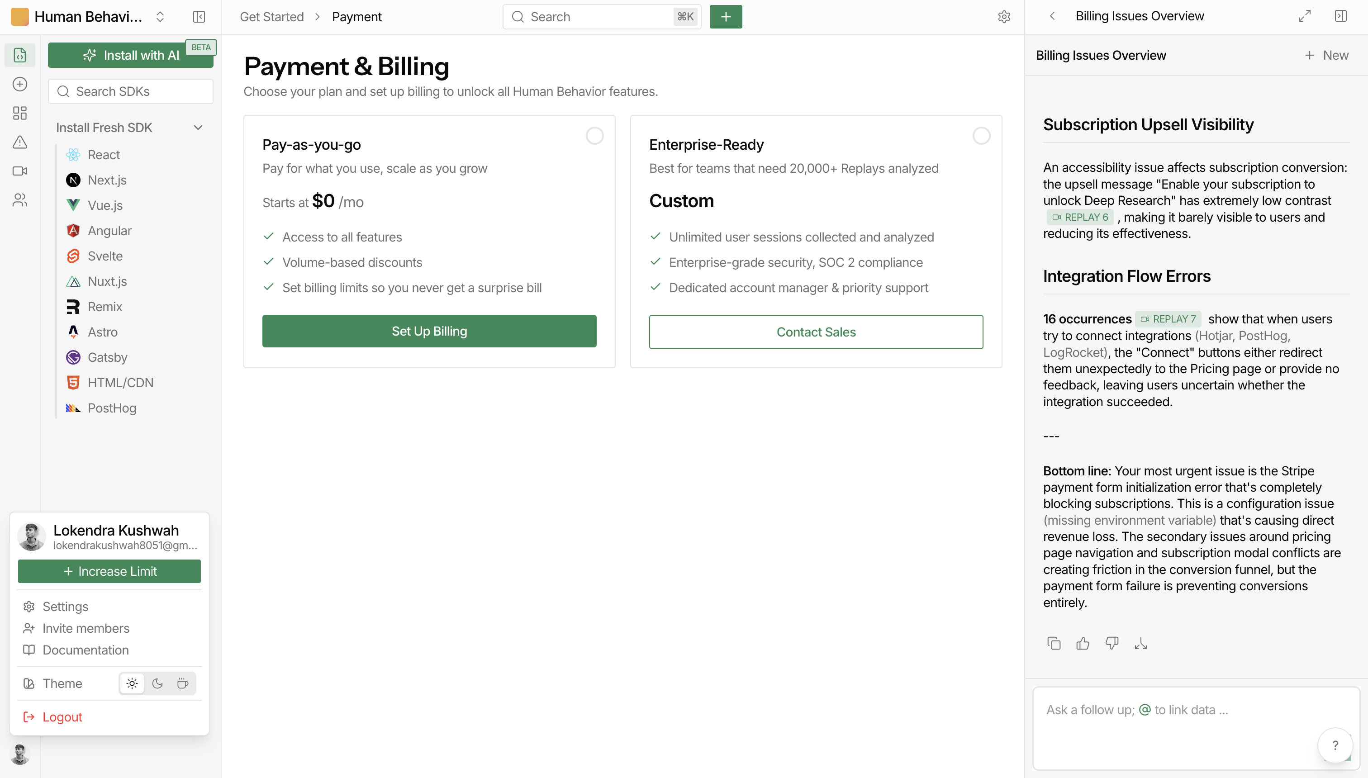Screen dimensions: 1368x778
Task: Focus the Search SDKs input field
Action: 130,91
